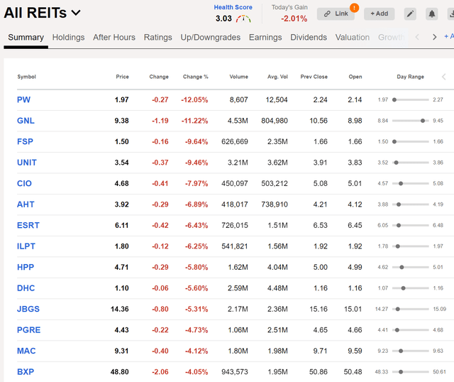The image size is (454, 382).
Task: Click PW change percent -12.05%
Action: tap(194, 99)
